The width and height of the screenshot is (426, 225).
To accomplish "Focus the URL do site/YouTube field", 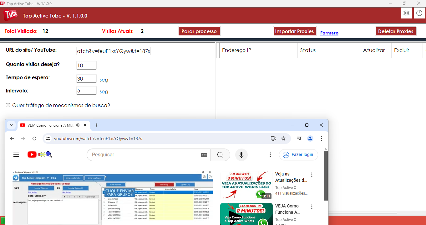I will click(x=114, y=51).
